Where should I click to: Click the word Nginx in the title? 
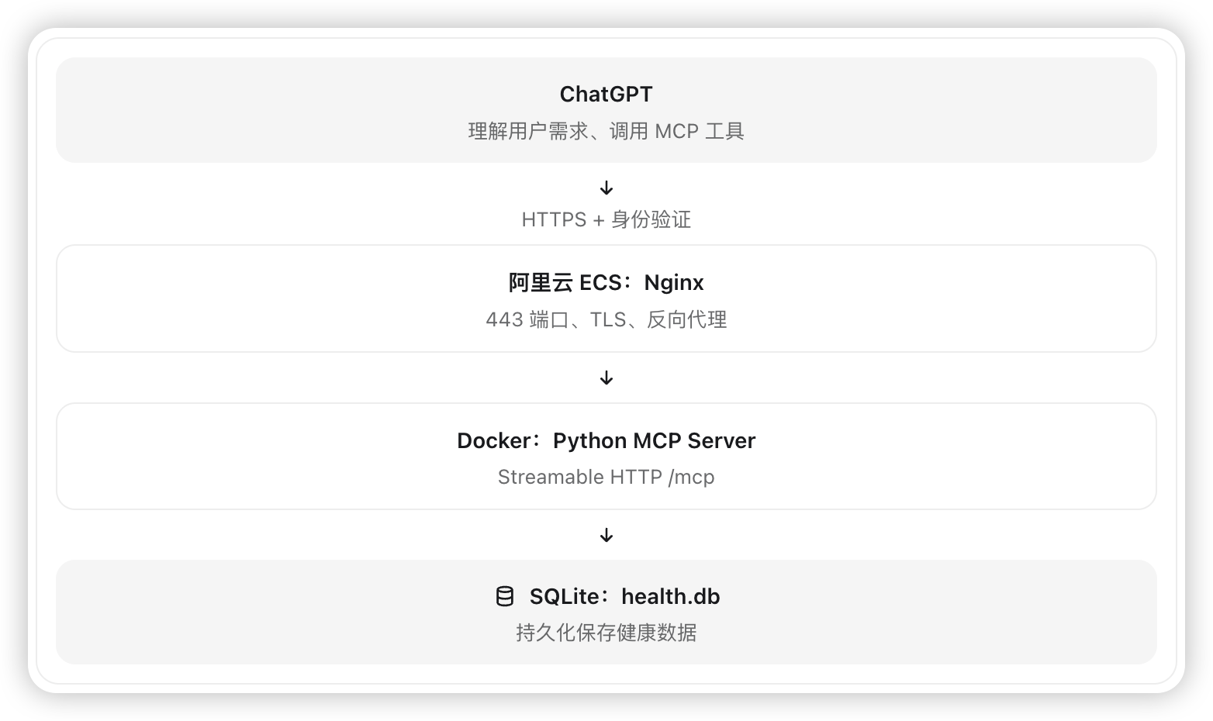[674, 283]
